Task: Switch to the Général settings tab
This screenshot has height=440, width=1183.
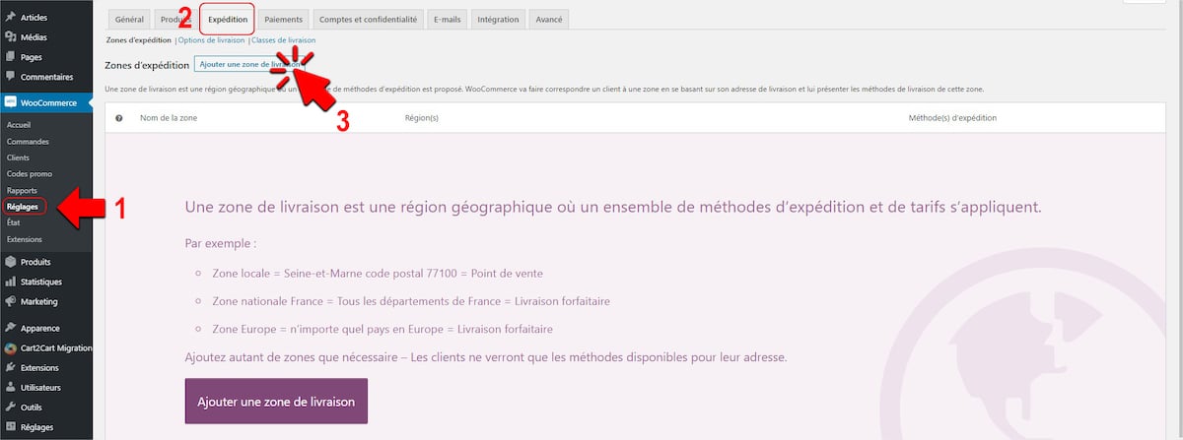Action: 129,20
